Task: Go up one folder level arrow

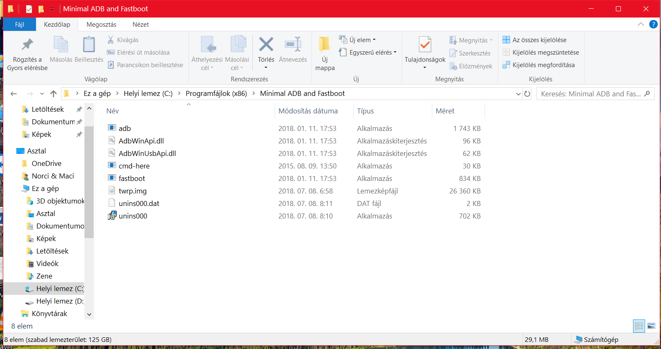Action: [53, 93]
